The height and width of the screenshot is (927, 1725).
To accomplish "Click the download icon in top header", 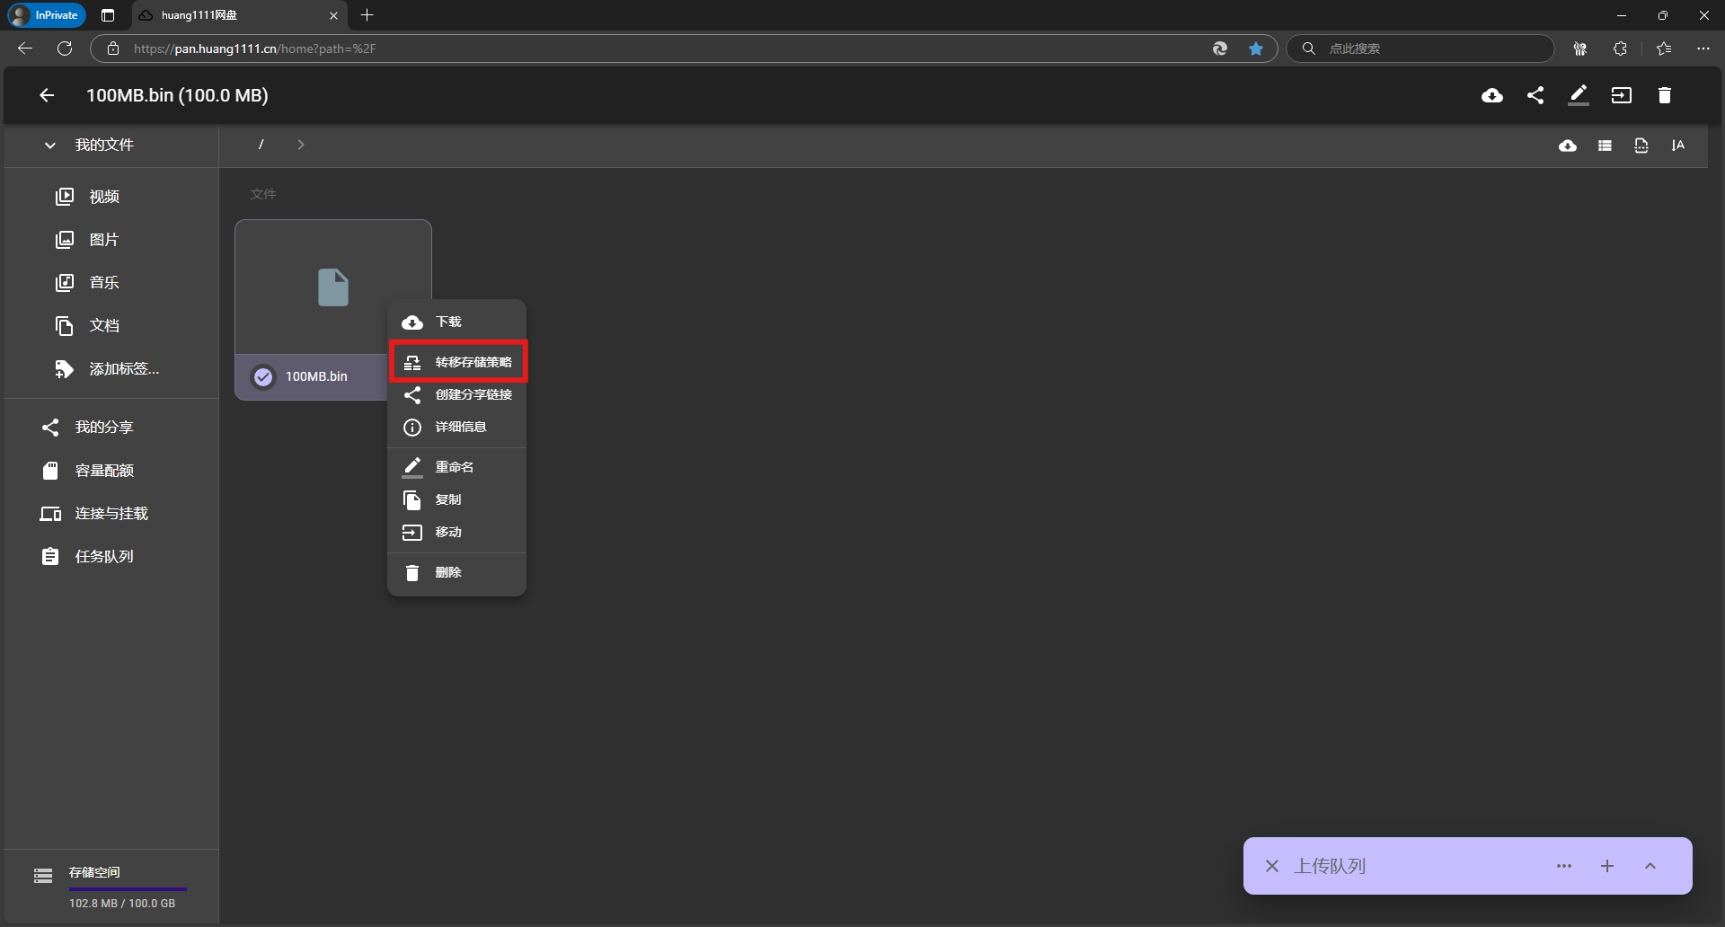I will [x=1491, y=95].
